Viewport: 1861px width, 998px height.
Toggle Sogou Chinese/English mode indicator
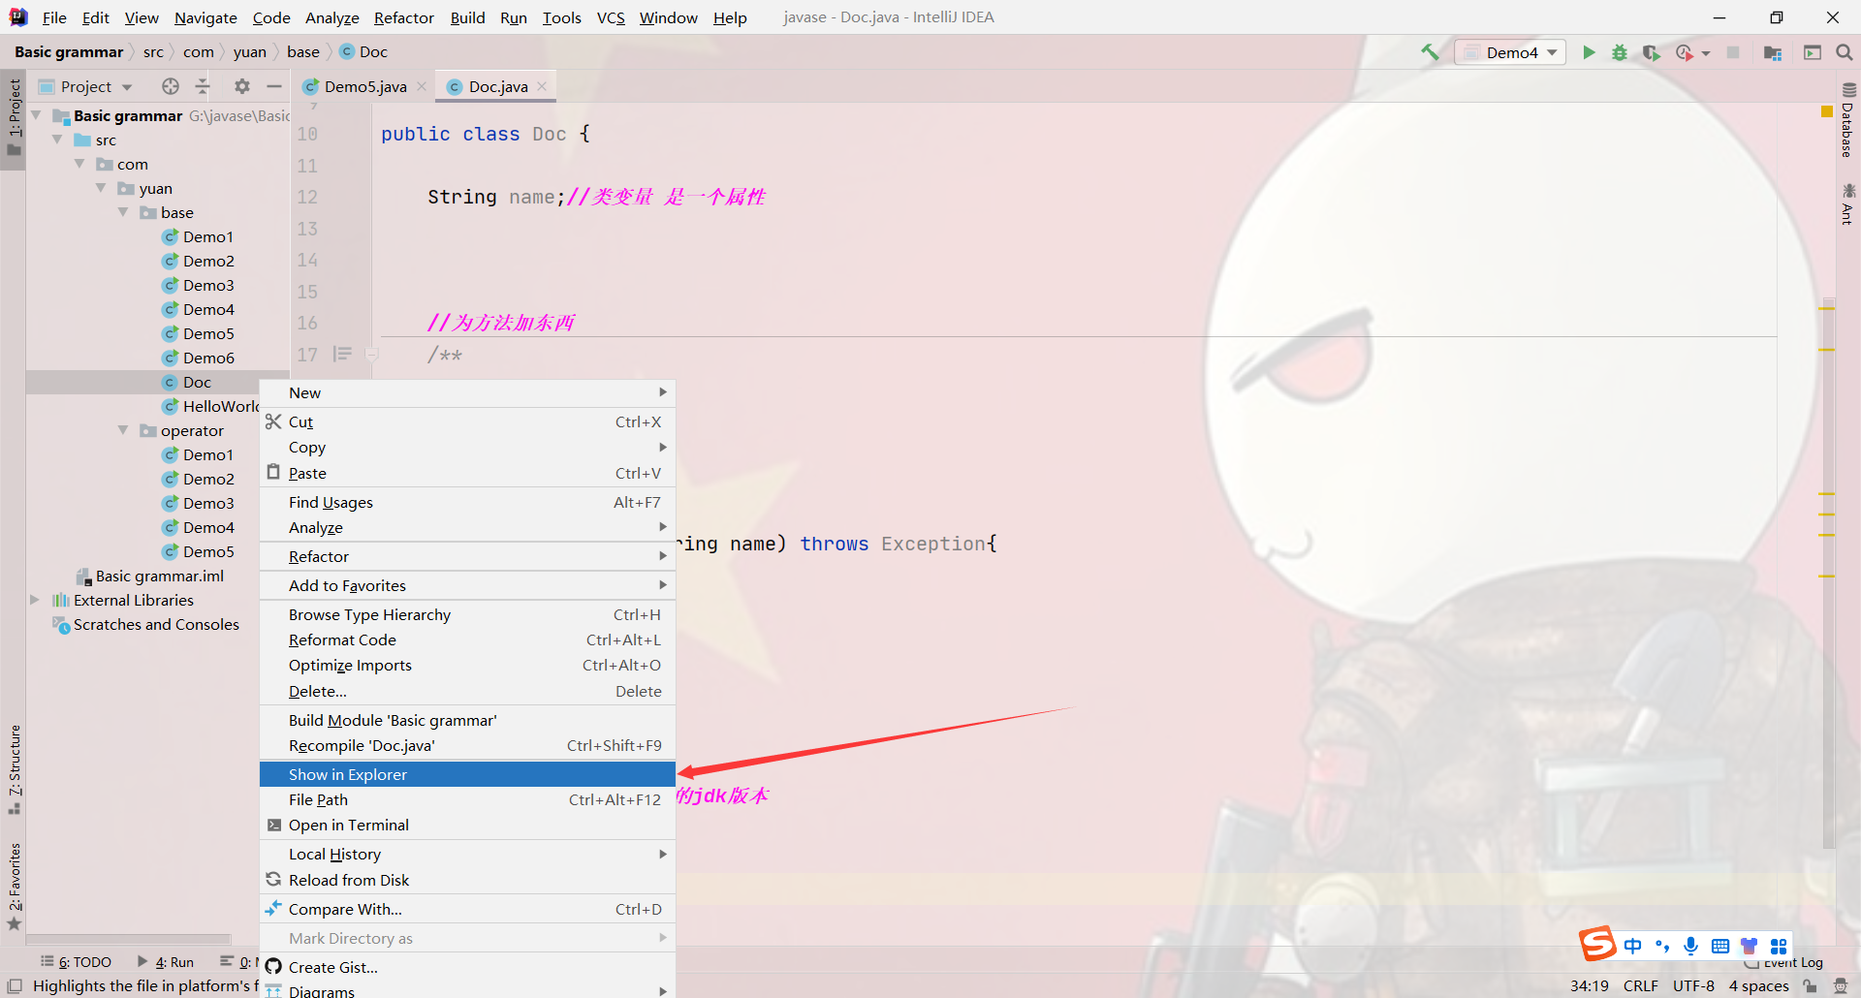(x=1633, y=947)
